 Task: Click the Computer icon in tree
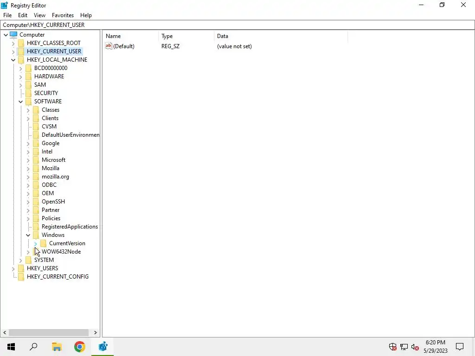[13, 34]
